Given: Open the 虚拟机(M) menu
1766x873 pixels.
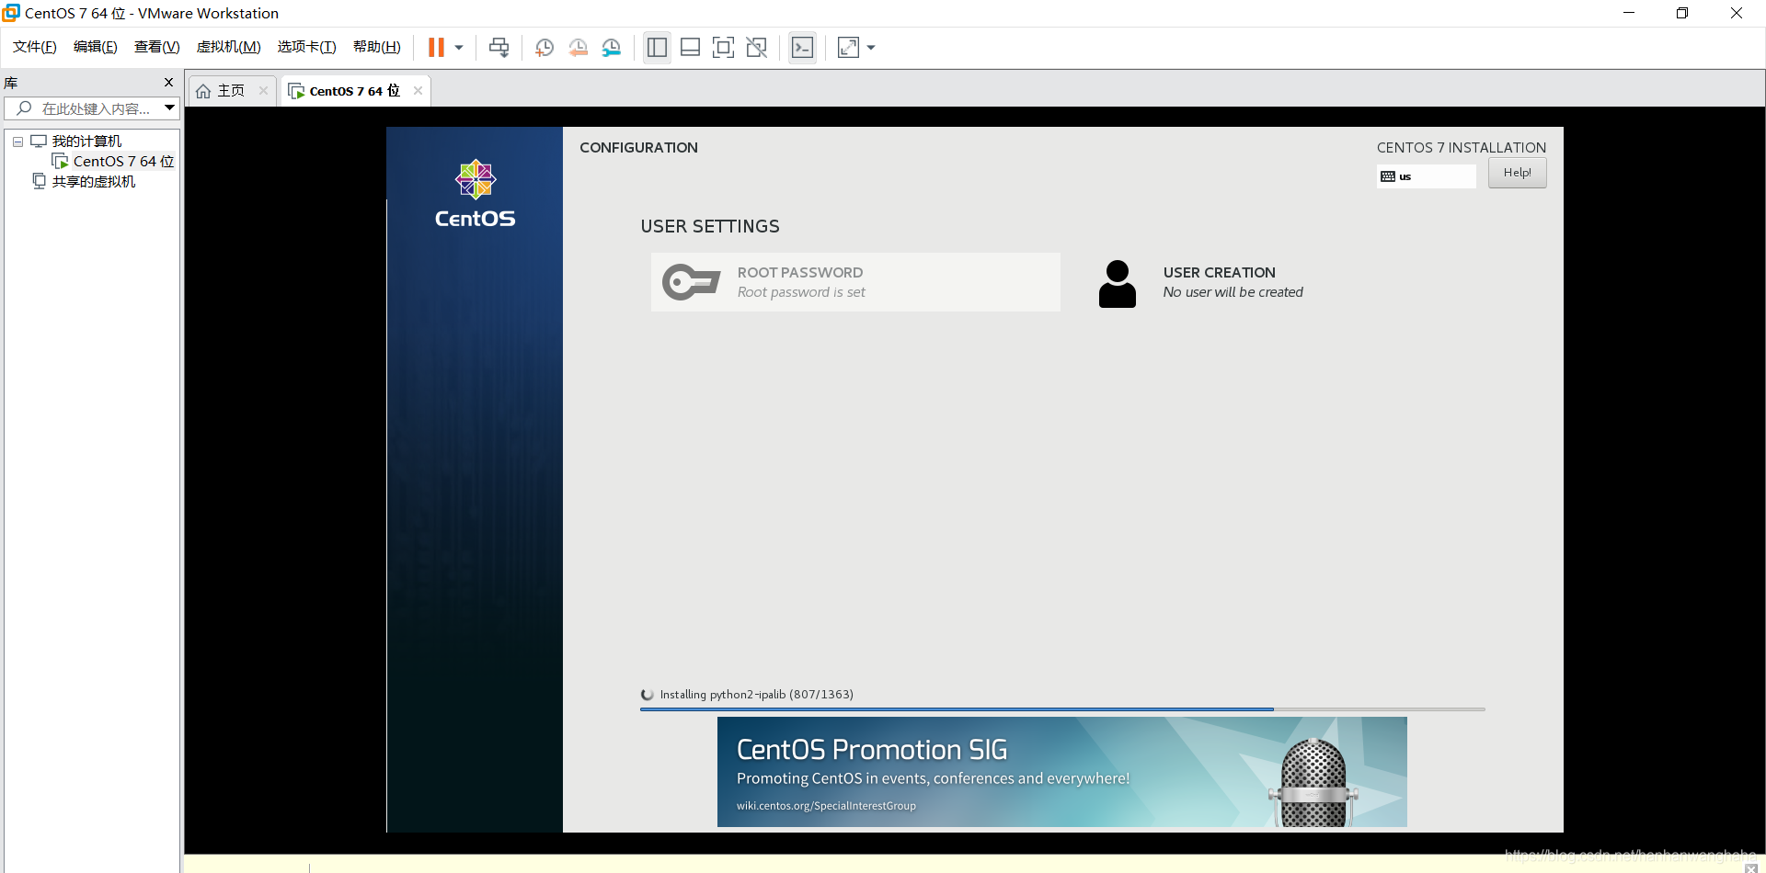Looking at the screenshot, I should tap(229, 47).
